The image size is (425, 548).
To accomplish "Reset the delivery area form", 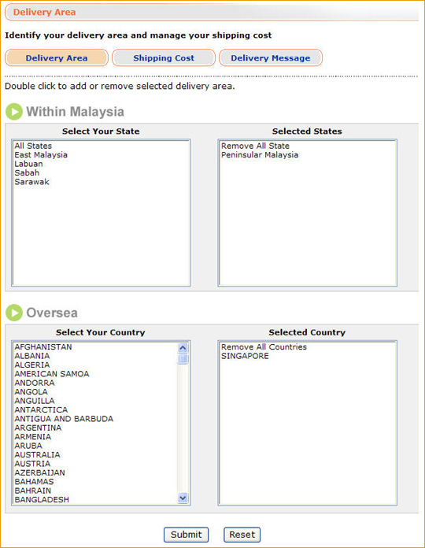I will pos(242,535).
